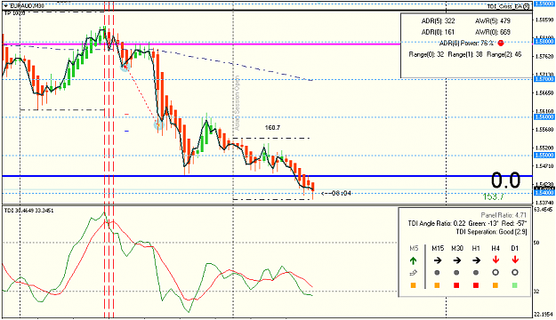
Task: Click the H1 red square
Action: pyautogui.click(x=476, y=285)
